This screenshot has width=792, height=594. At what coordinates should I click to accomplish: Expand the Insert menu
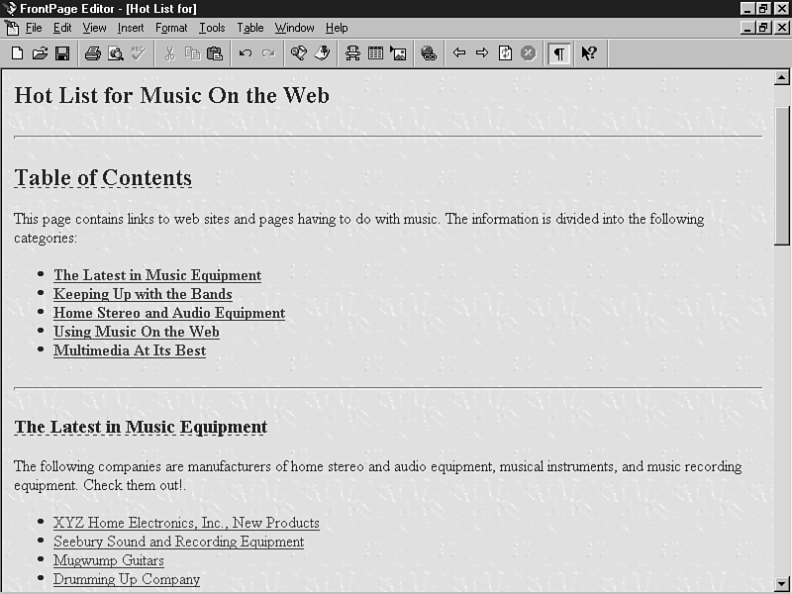[x=131, y=28]
